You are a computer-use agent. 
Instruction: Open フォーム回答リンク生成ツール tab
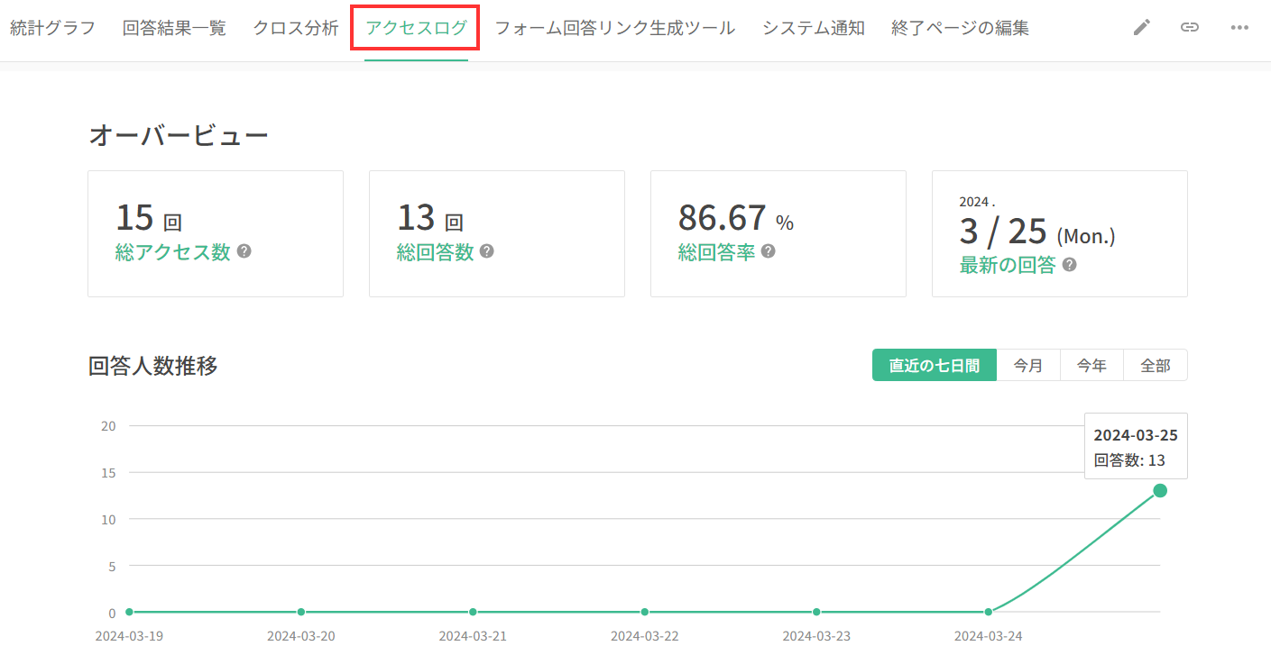(x=615, y=28)
